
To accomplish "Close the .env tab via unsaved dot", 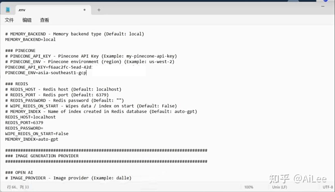I will pyautogui.click(x=85, y=10).
